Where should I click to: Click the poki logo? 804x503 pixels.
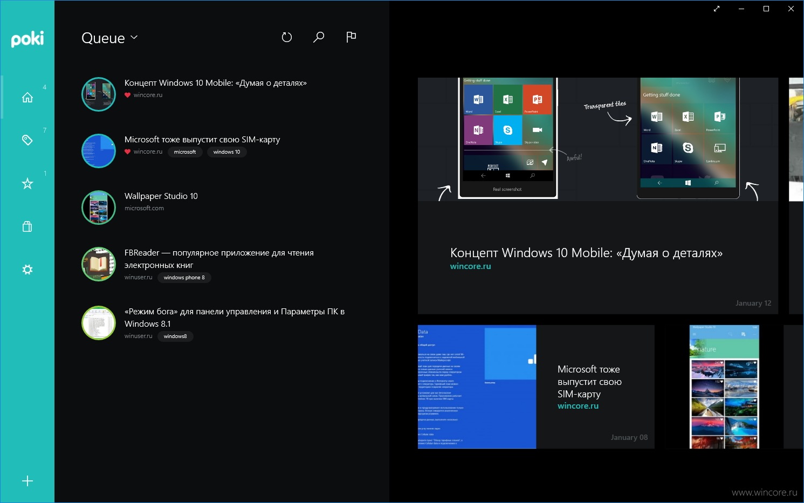tap(27, 39)
